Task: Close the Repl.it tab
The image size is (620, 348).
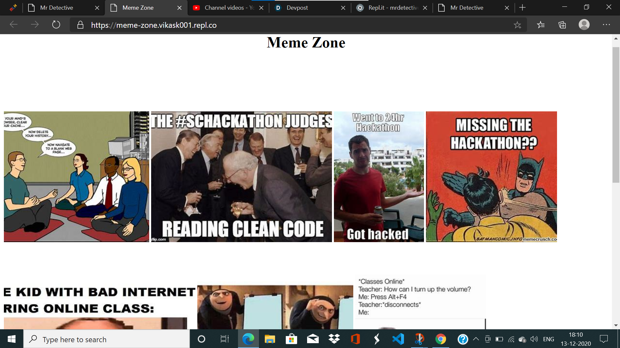Action: click(x=425, y=8)
